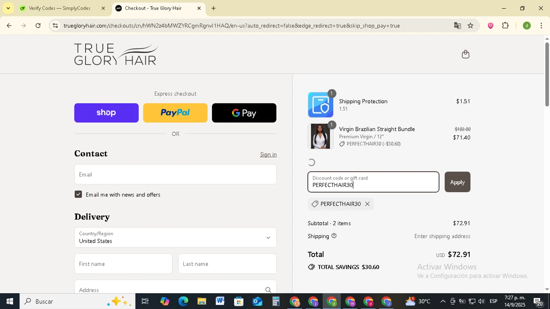Image resolution: width=550 pixels, height=309 pixels.
Task: Click the discount code input field
Action: coord(373,182)
